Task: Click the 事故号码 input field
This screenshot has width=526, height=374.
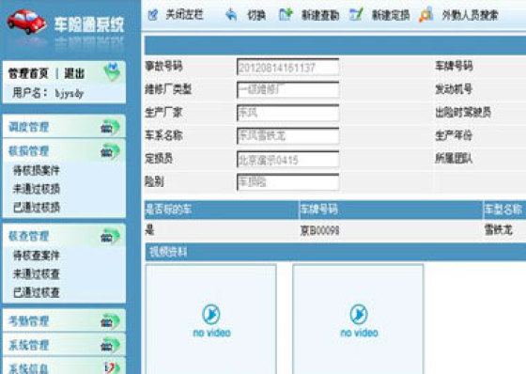Action: tap(287, 67)
